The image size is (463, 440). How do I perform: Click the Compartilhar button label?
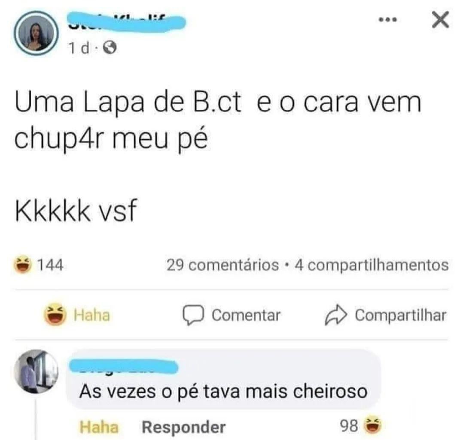[401, 315]
